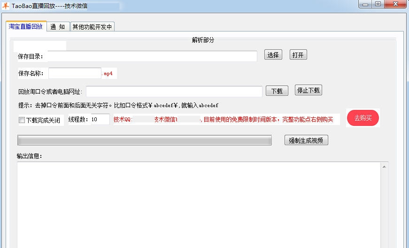Click the 选择 button to choose folder

coord(273,55)
